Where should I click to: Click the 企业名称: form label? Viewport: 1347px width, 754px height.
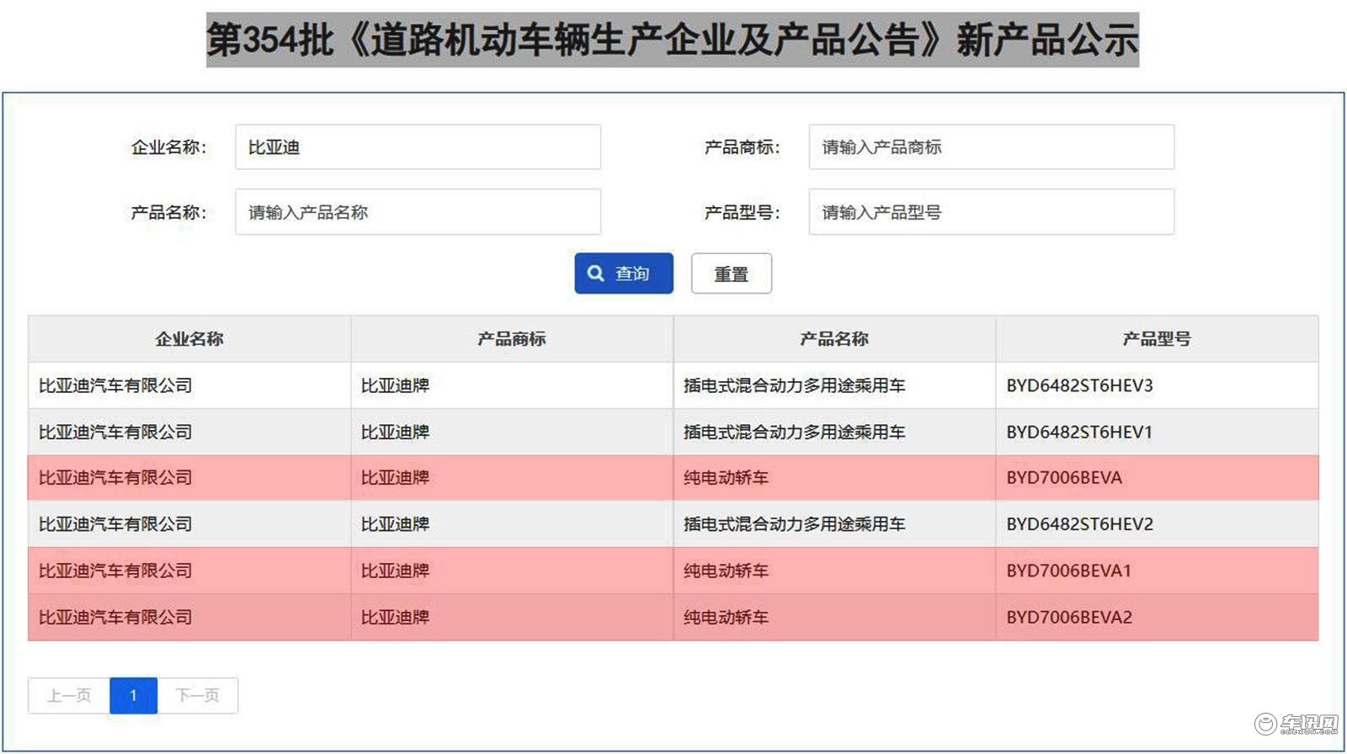coord(168,147)
